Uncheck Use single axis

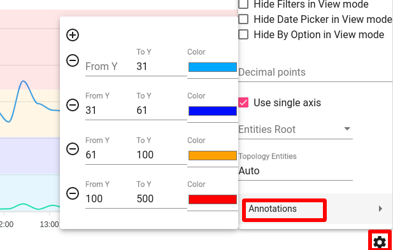(x=243, y=102)
